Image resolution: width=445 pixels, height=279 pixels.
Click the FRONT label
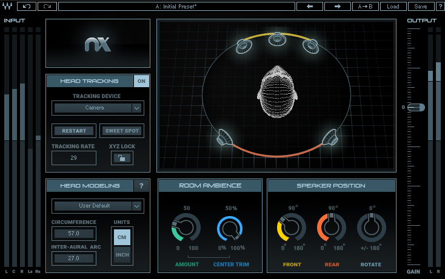(292, 264)
